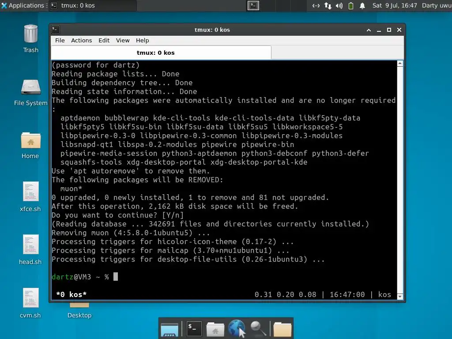Open the File menu
The height and width of the screenshot is (339, 452).
click(60, 40)
